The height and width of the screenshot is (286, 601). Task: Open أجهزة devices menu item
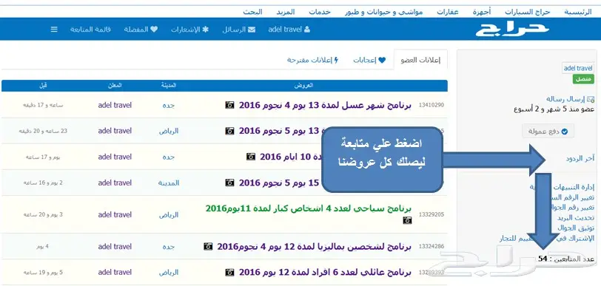pos(482,12)
